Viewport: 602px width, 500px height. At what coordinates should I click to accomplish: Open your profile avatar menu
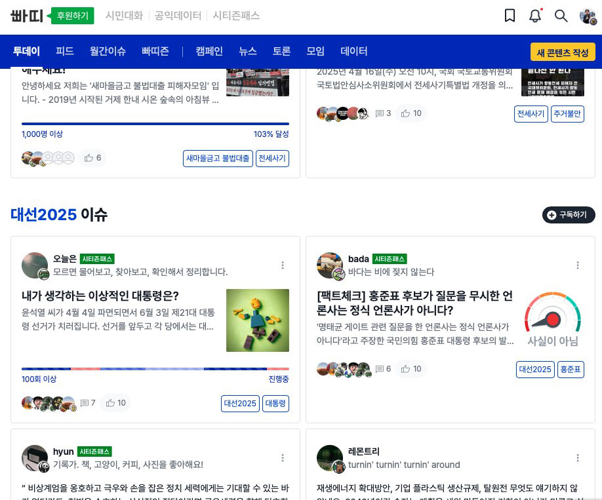588,16
